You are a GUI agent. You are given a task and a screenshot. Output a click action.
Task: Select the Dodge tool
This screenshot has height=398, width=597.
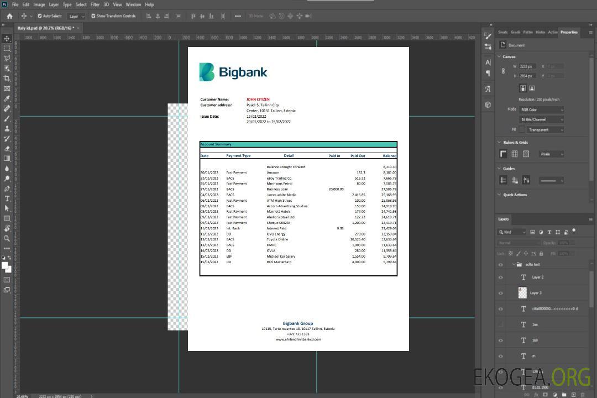[x=7, y=179]
